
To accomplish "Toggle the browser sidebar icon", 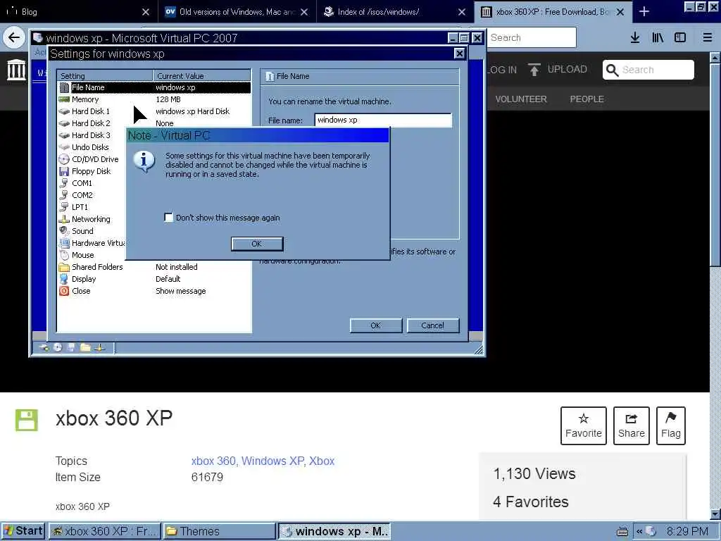I will pos(680,37).
